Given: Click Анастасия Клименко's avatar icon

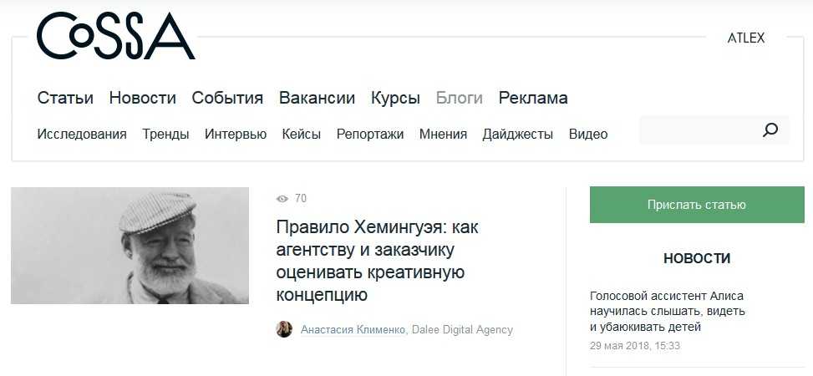Looking at the screenshot, I should click(x=284, y=329).
